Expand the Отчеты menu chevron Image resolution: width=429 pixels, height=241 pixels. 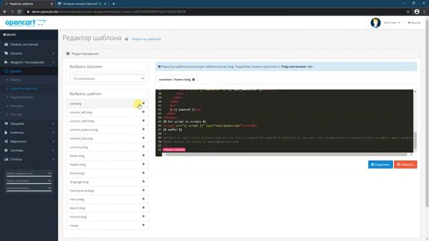[54, 159]
